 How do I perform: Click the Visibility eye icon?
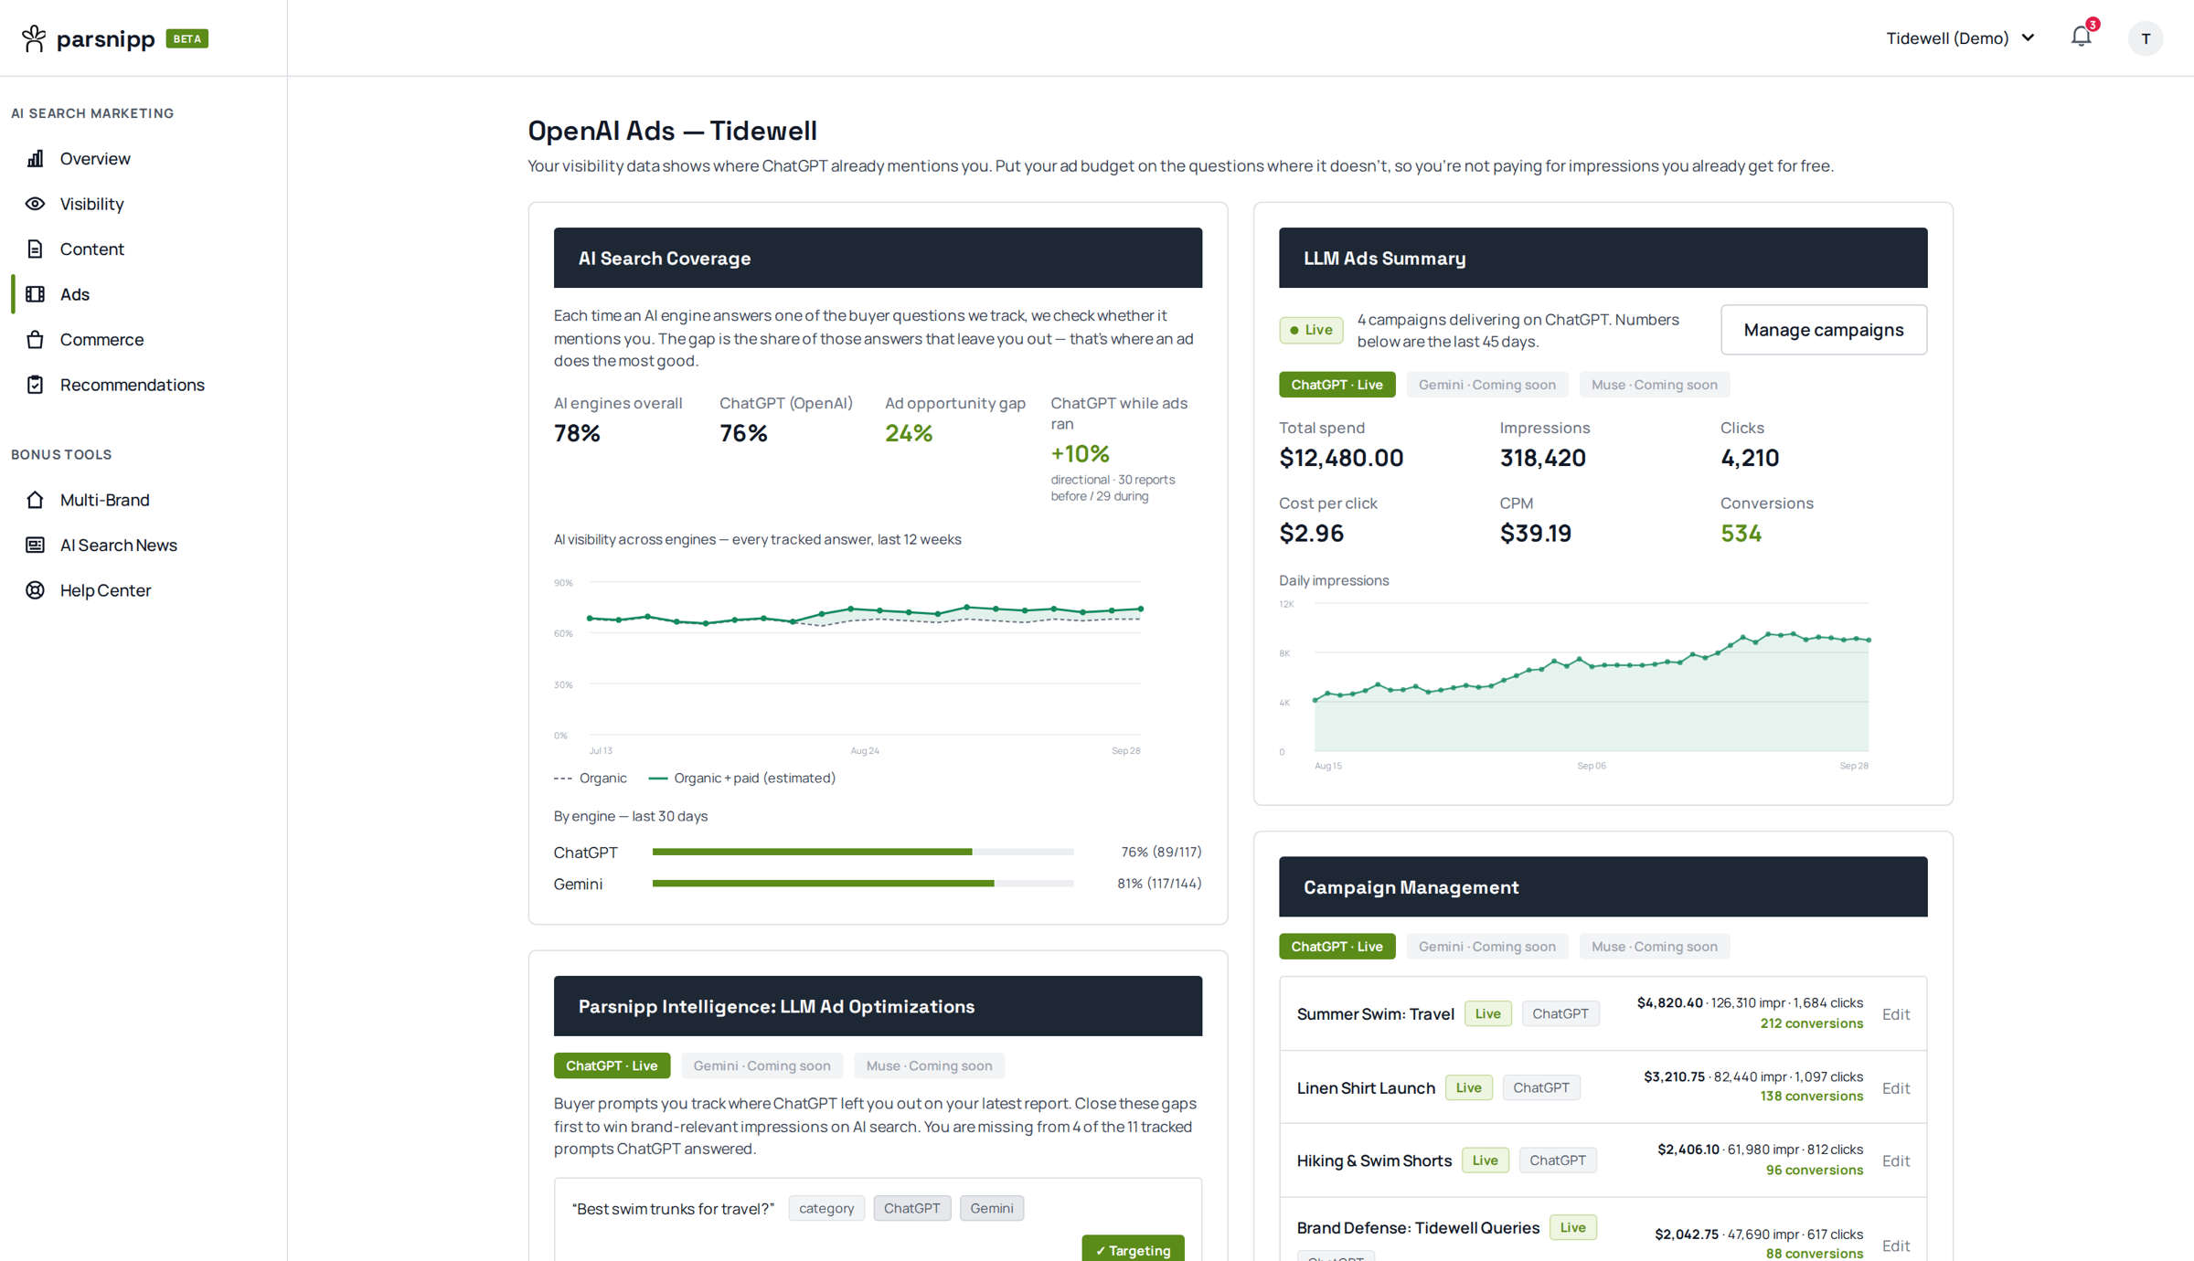click(35, 204)
